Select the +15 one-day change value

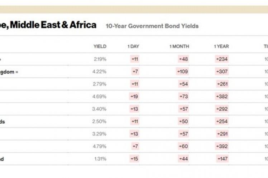point(134,159)
